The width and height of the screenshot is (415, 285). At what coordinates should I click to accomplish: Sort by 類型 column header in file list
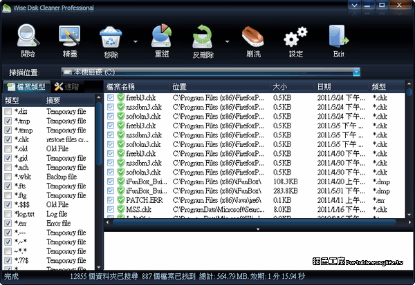[387, 87]
